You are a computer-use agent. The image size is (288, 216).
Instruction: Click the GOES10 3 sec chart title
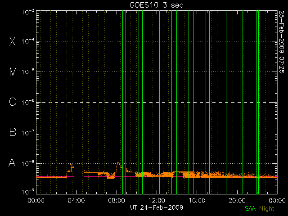point(157,5)
